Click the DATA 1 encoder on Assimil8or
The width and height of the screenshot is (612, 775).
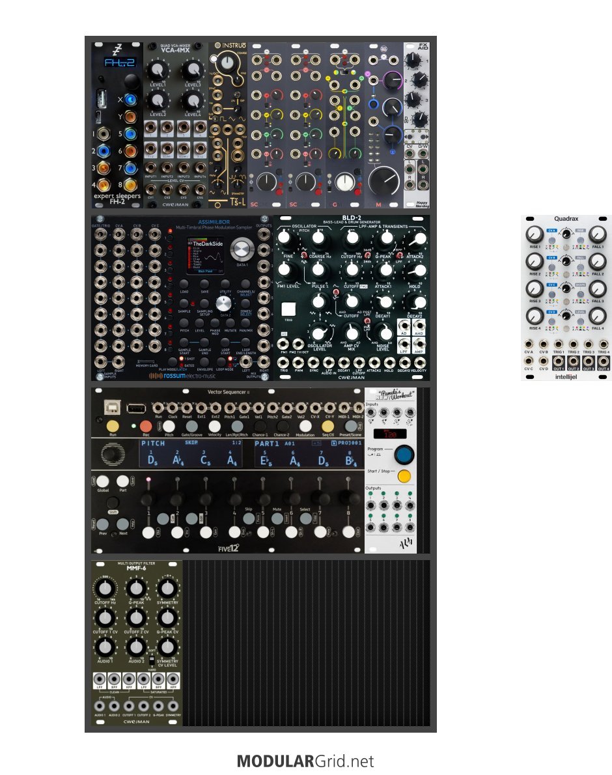coord(243,249)
